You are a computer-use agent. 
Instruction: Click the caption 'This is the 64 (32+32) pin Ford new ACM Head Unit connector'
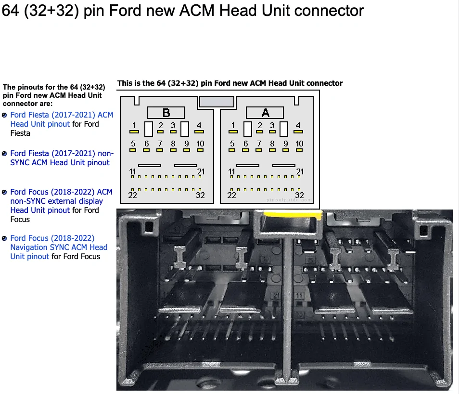click(230, 83)
